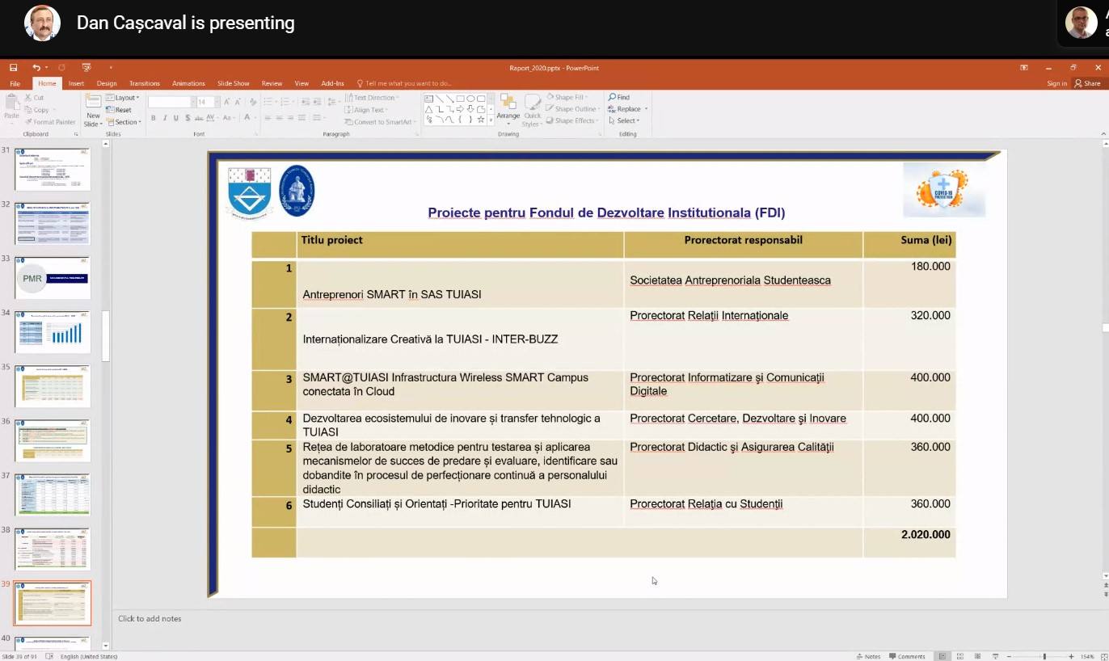Switch to the Design tab
This screenshot has height=661, width=1109.
[107, 83]
